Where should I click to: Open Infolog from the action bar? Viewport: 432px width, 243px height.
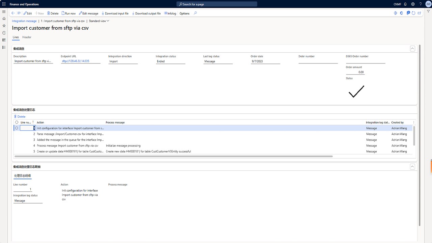point(170,13)
